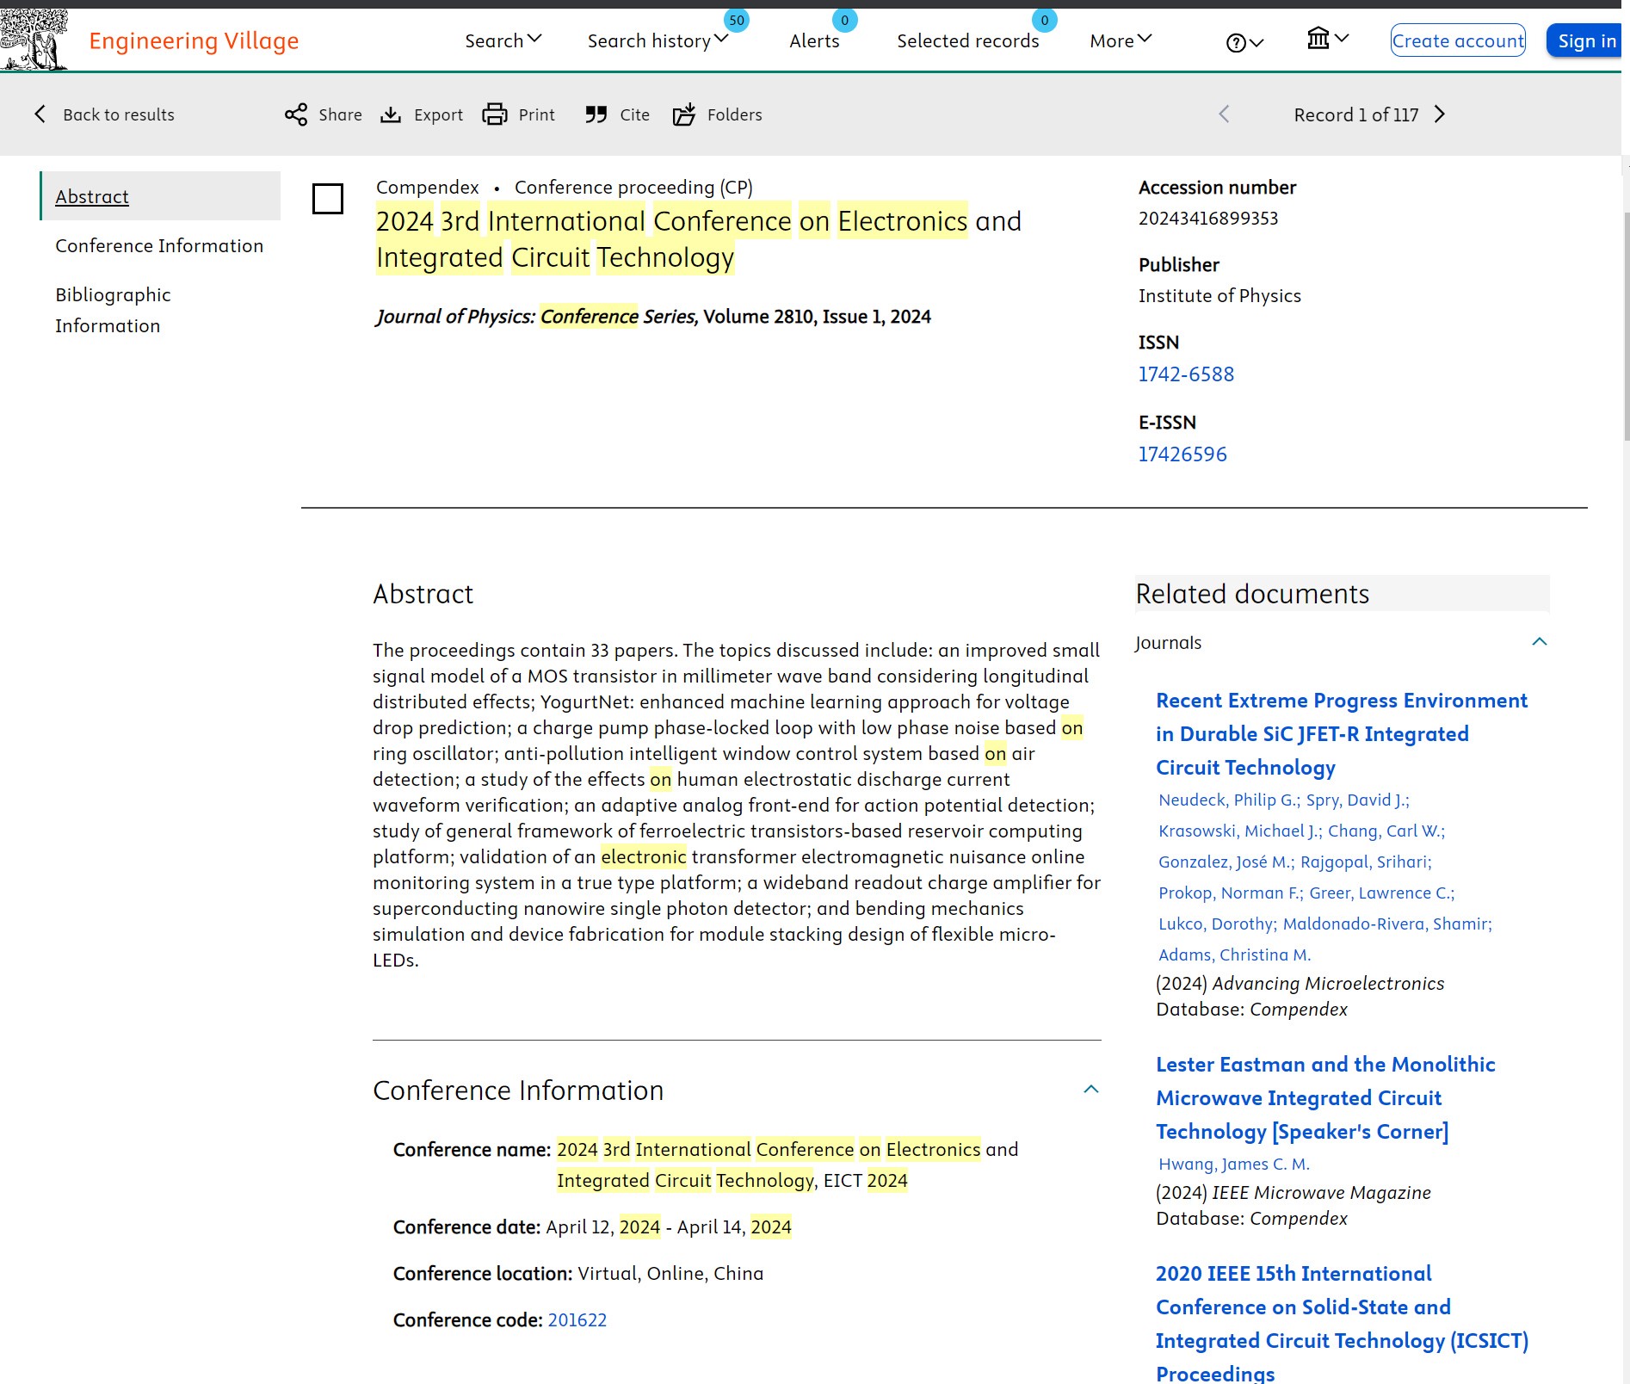The height and width of the screenshot is (1384, 1630).
Task: Expand the More menu
Action: click(1121, 40)
